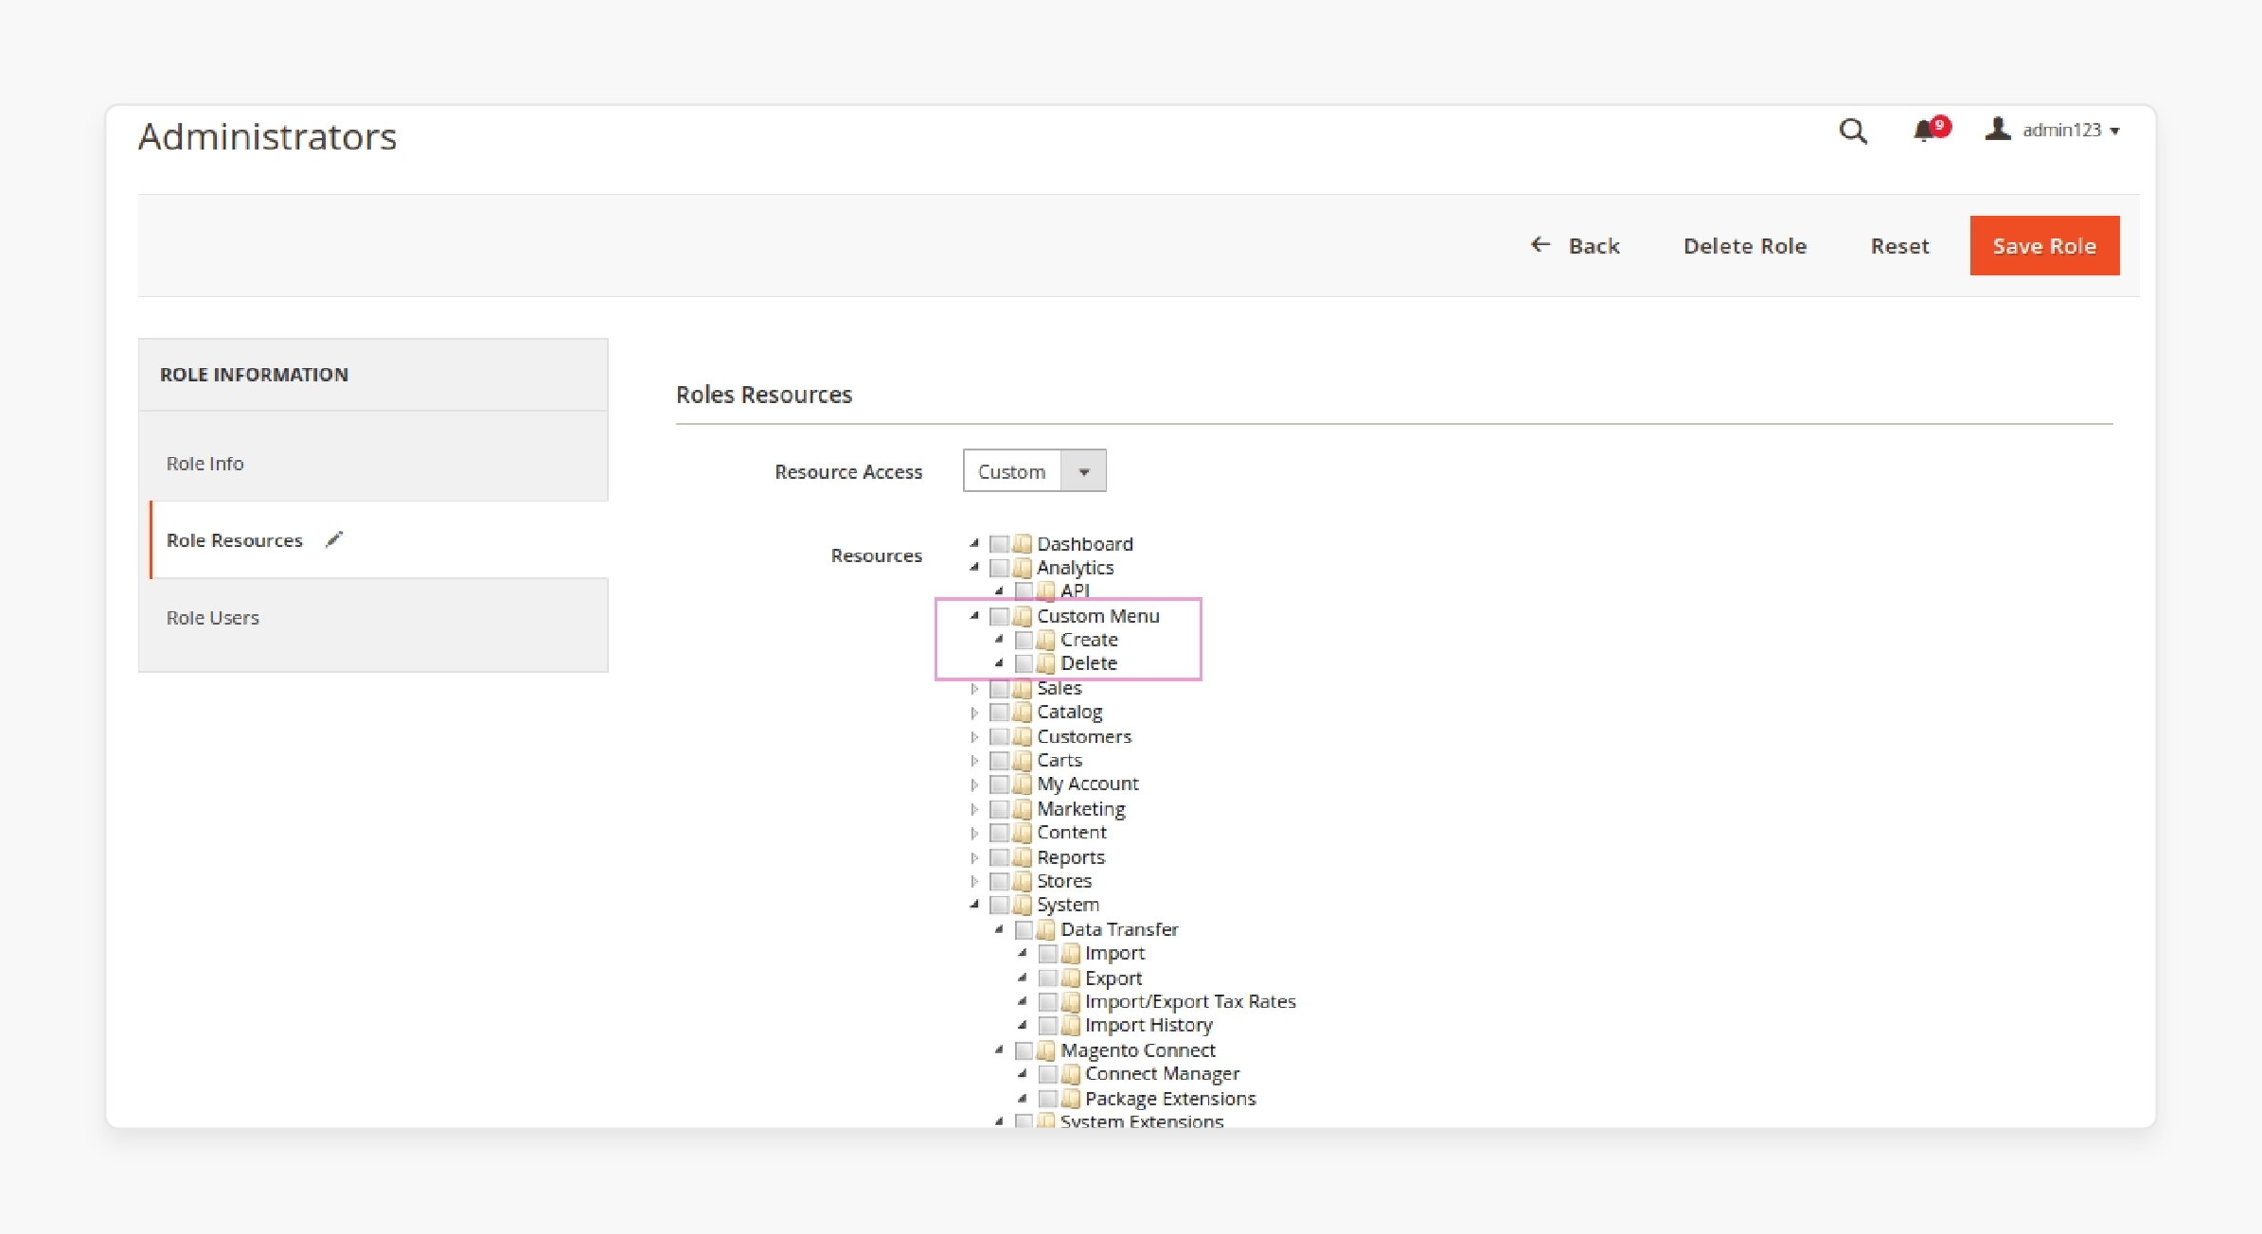The width and height of the screenshot is (2262, 1234).
Task: Expand the Sales tree node
Action: [974, 688]
